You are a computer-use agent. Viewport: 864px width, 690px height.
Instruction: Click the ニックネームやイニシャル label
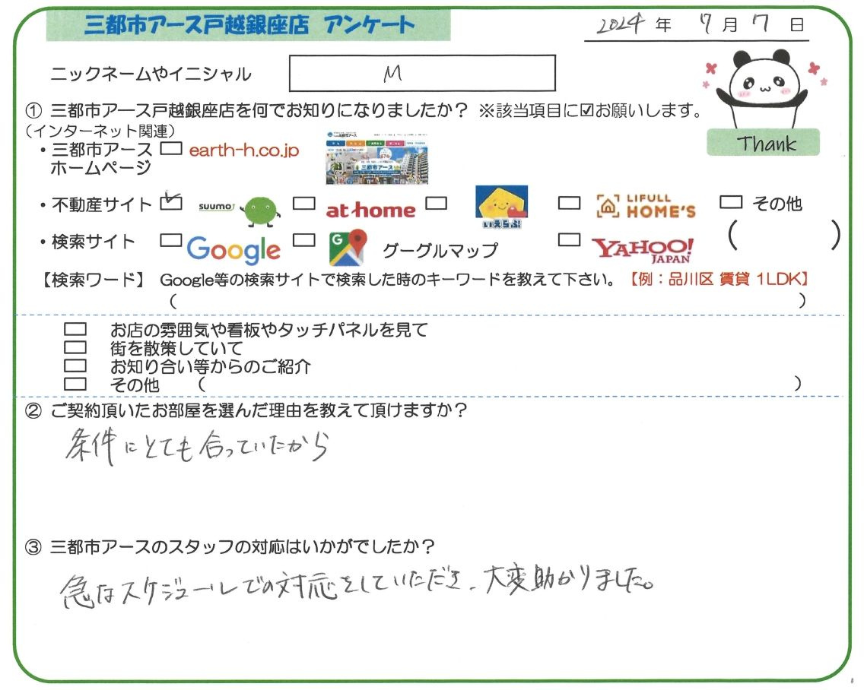(151, 74)
